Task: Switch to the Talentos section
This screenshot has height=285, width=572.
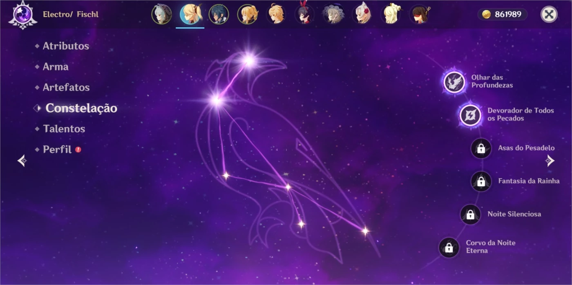Action: [x=64, y=129]
